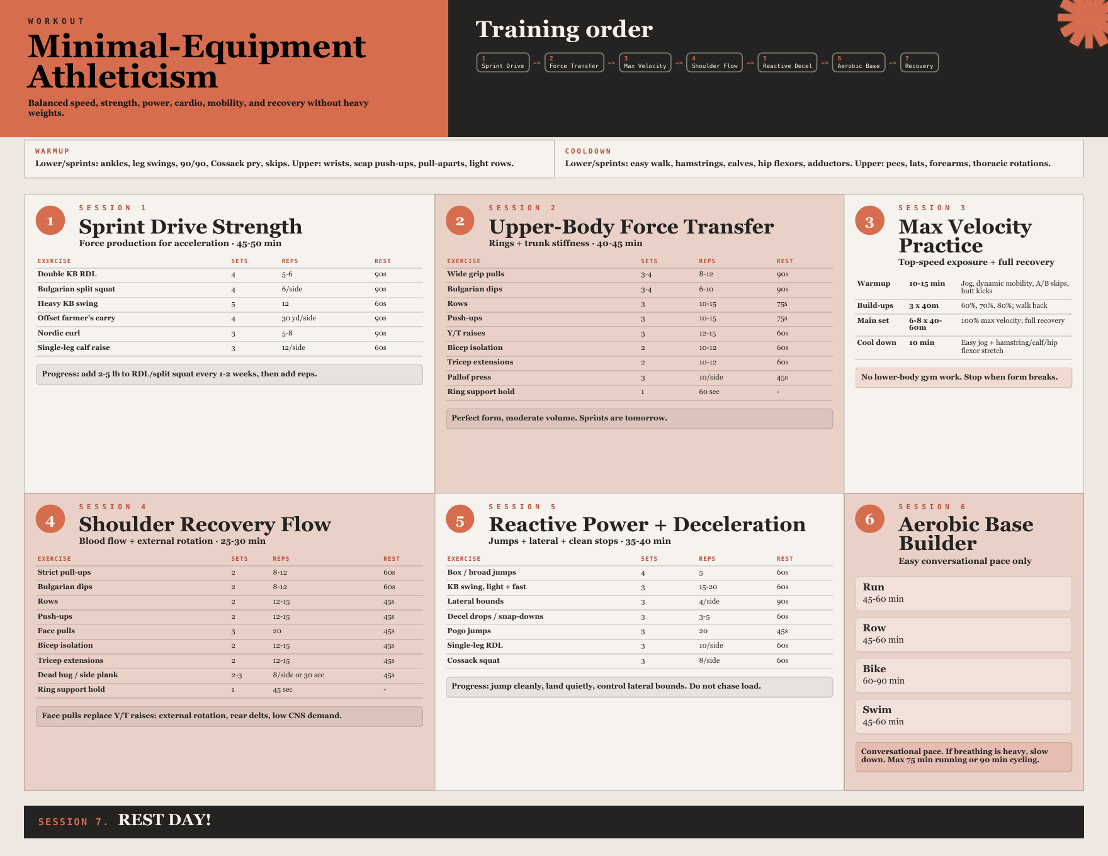Click Box / broad jumps exercise

(x=482, y=572)
